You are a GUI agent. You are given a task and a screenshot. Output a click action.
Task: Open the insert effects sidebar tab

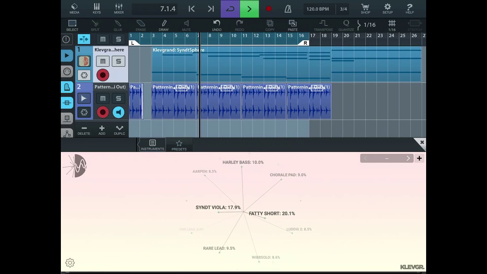67,103
